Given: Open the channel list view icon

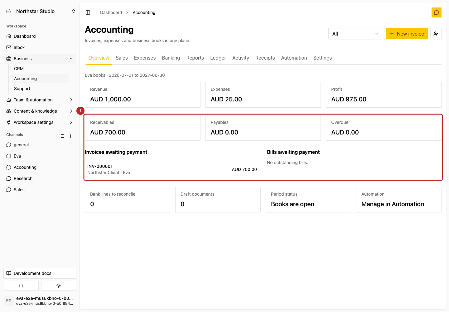Looking at the screenshot, I should [x=62, y=136].
